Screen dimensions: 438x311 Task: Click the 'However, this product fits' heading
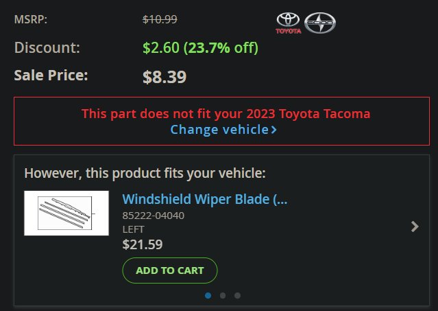tap(145, 174)
